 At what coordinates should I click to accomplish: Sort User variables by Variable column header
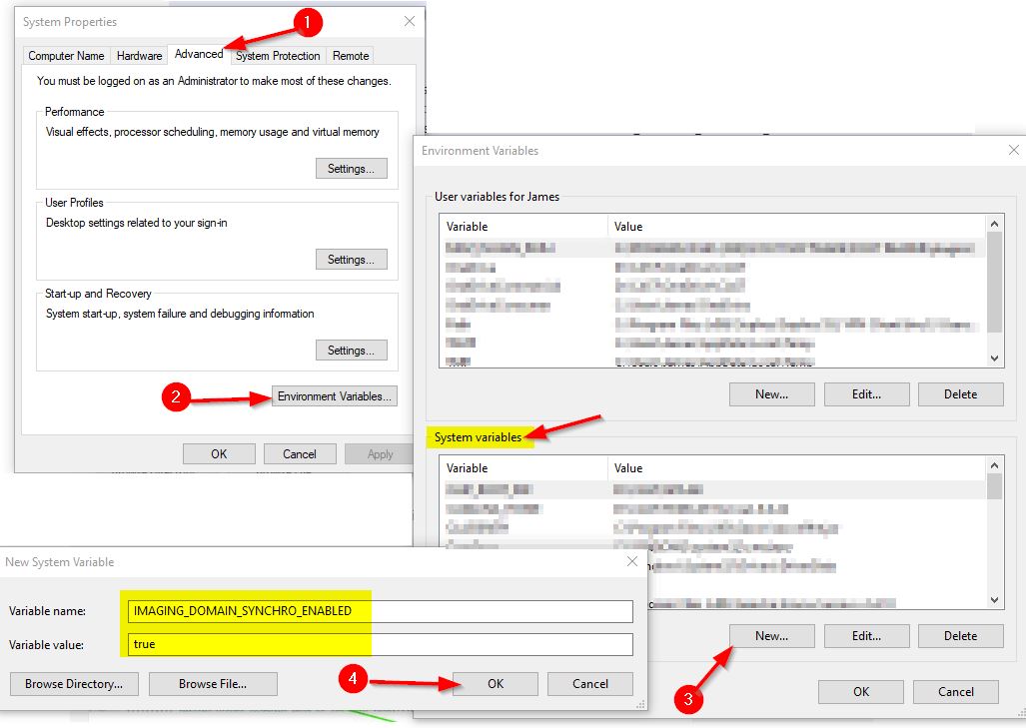(522, 227)
